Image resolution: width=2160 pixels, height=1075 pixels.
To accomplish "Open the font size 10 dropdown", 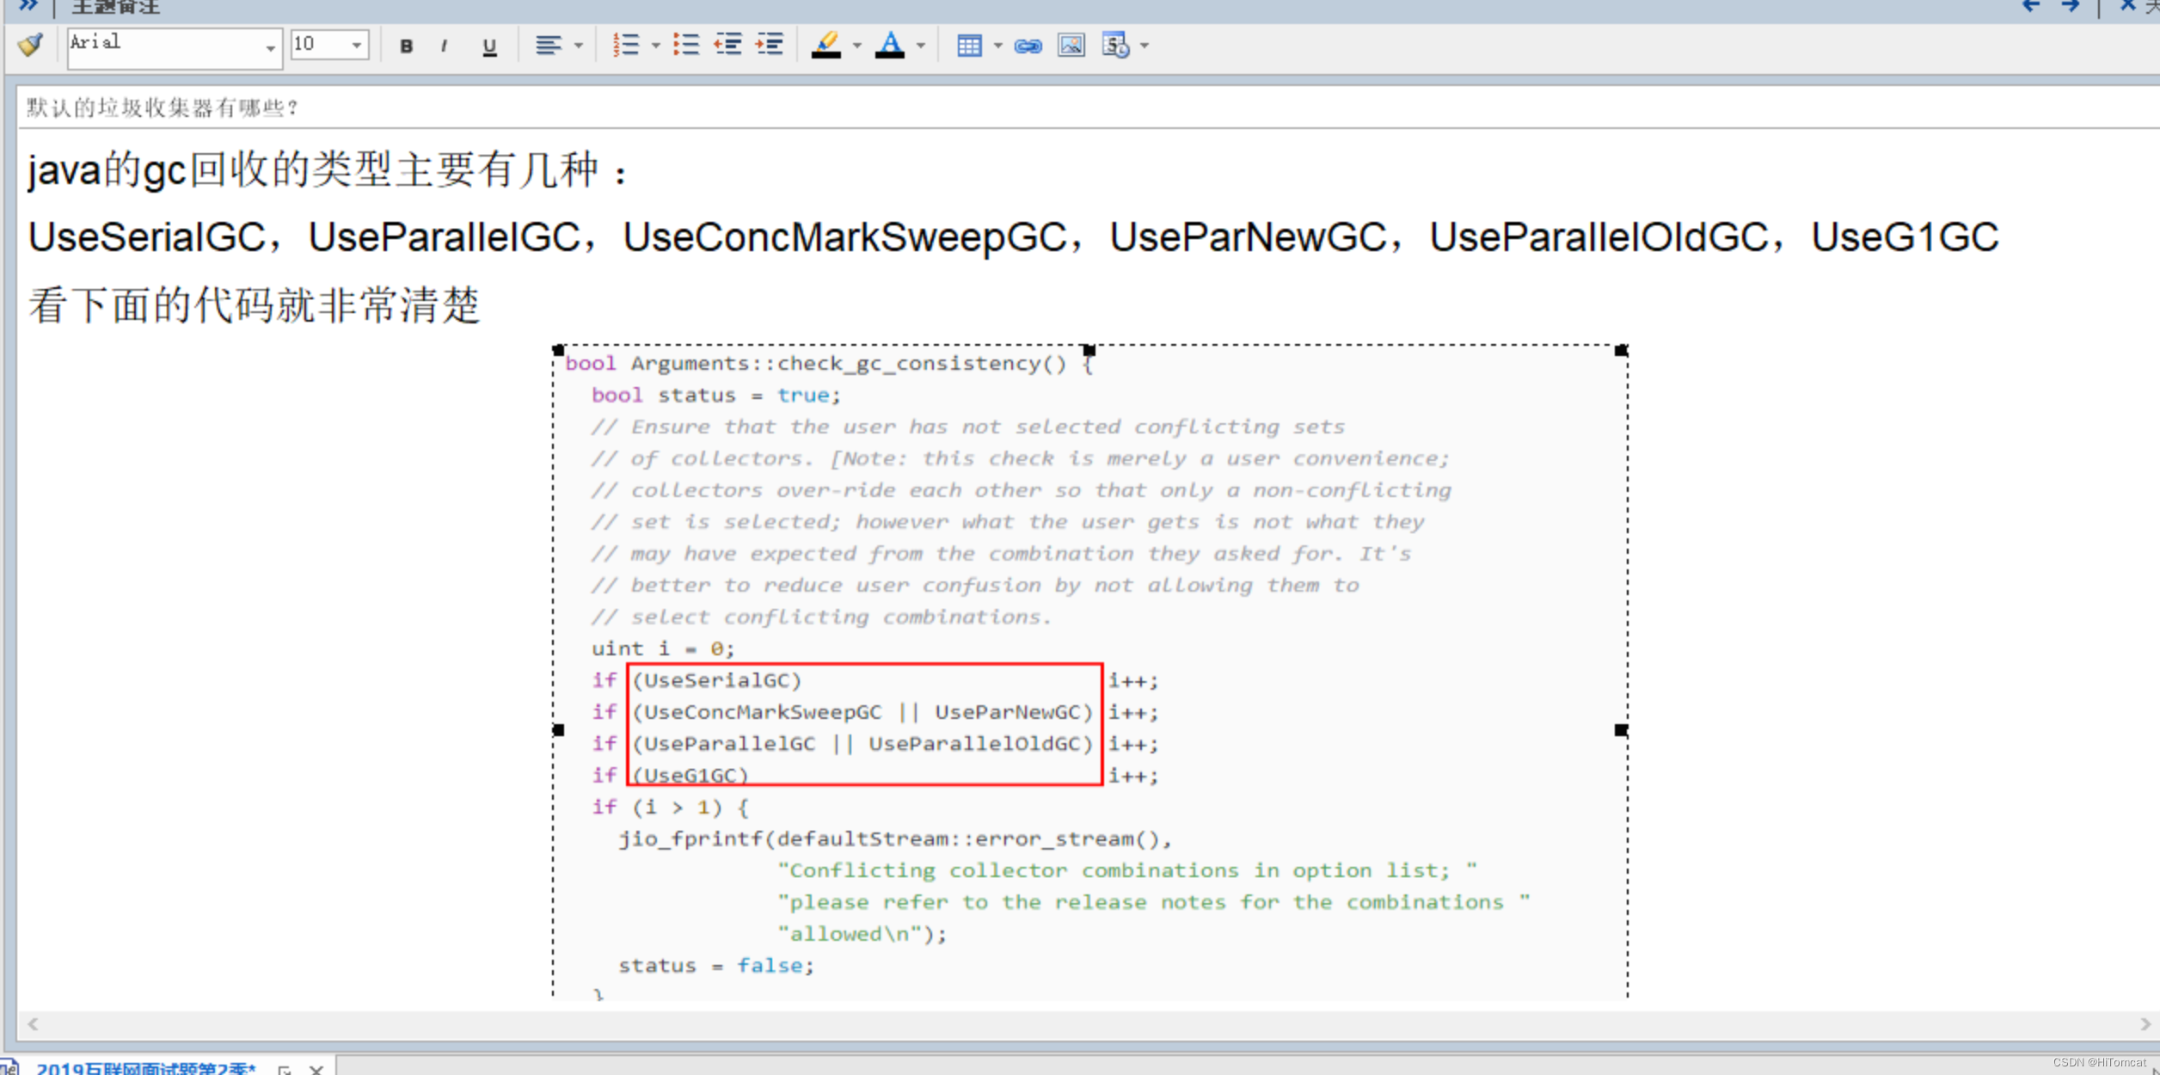I will 356,46.
